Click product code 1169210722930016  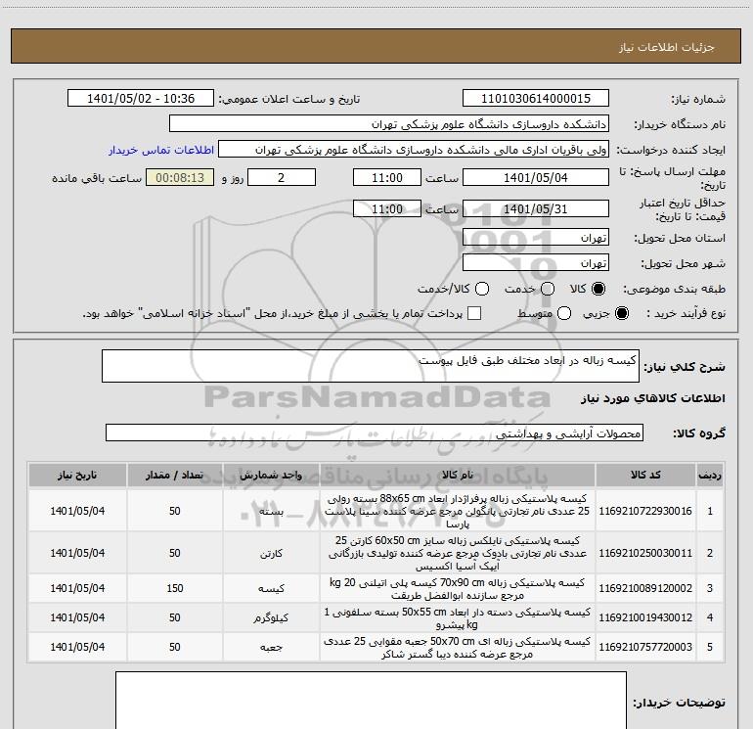pos(645,511)
